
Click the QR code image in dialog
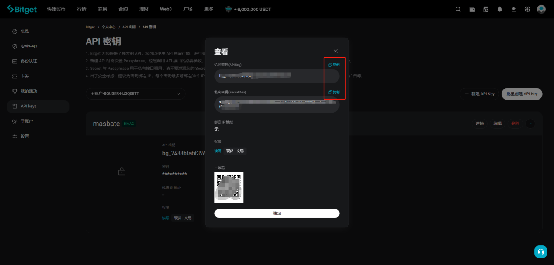tap(229, 188)
